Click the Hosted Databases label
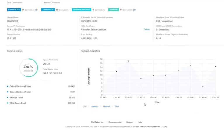Image resolution: width=224 pixels, height=132 pixels. pos(52,3)
